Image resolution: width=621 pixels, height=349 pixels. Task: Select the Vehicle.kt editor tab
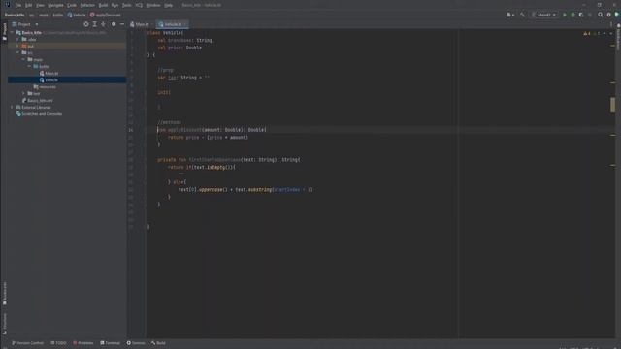pyautogui.click(x=172, y=24)
